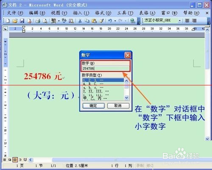
Task: Click the 繁 Chinese conversion icon
Action: [x=54, y=21]
